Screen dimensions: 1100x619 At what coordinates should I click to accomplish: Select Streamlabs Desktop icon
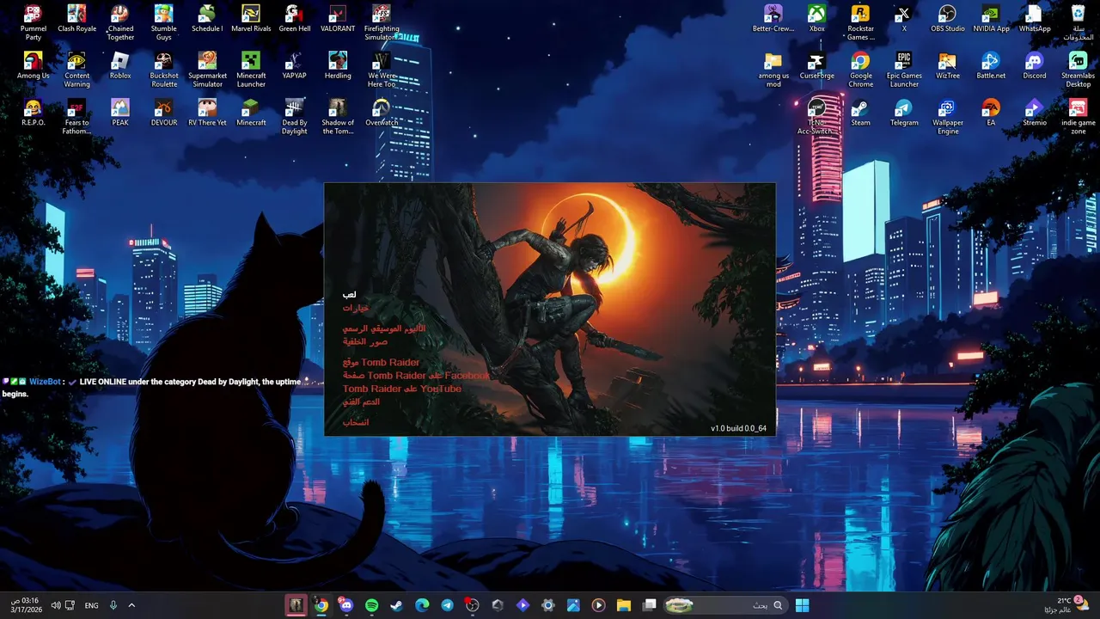(x=1078, y=70)
